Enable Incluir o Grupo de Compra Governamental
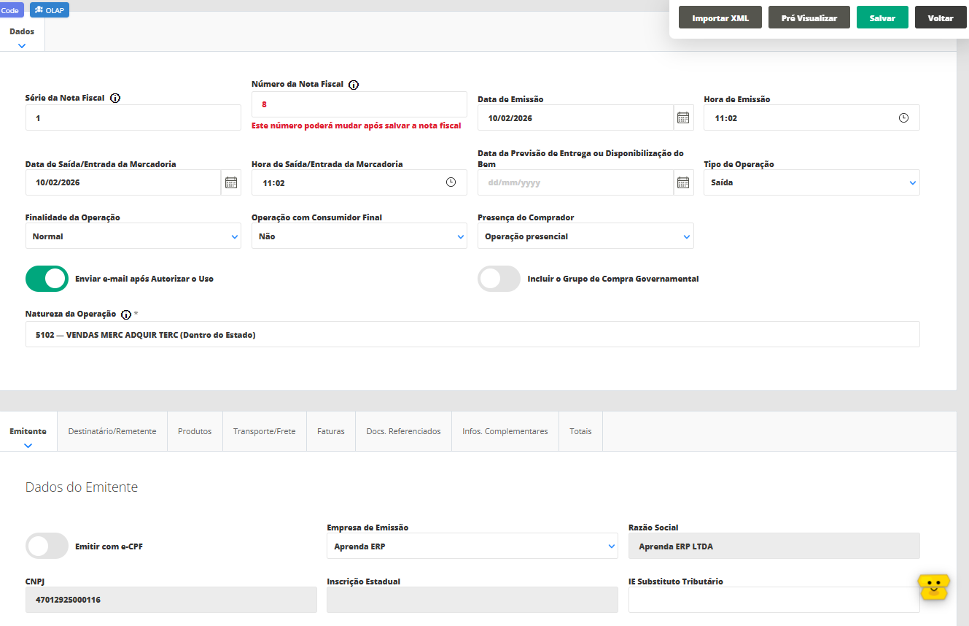The image size is (969, 626). (x=499, y=279)
